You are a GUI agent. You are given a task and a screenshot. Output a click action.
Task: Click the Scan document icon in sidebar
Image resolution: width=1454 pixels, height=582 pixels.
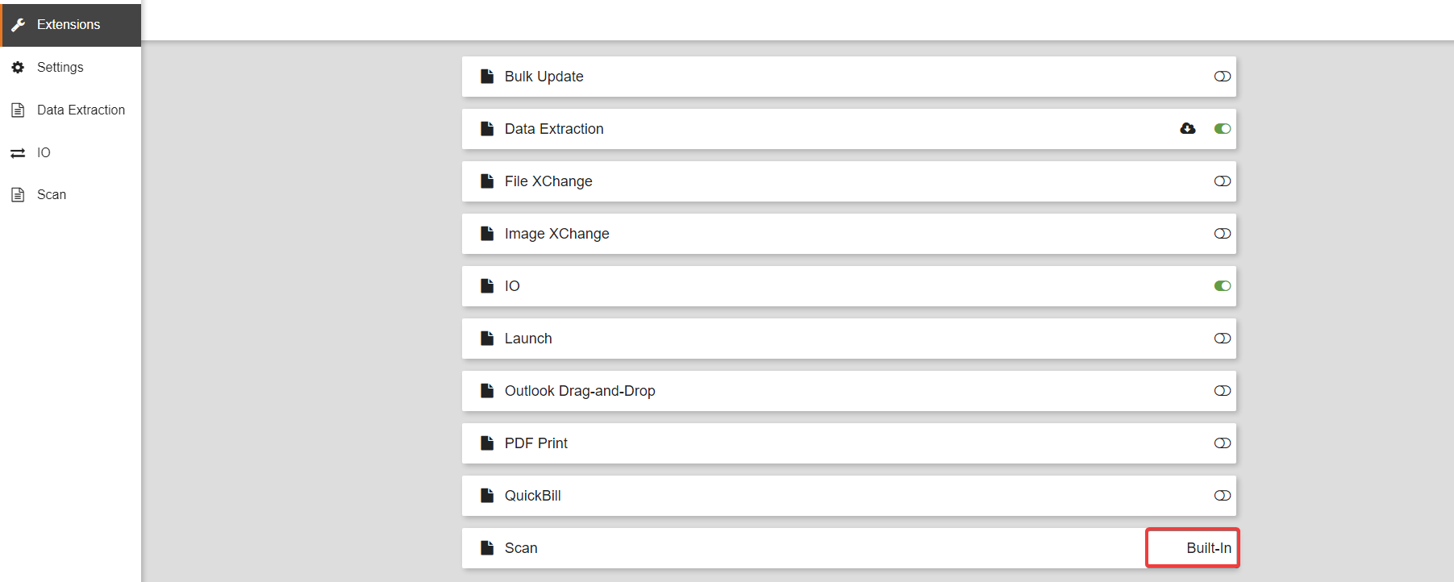[18, 195]
